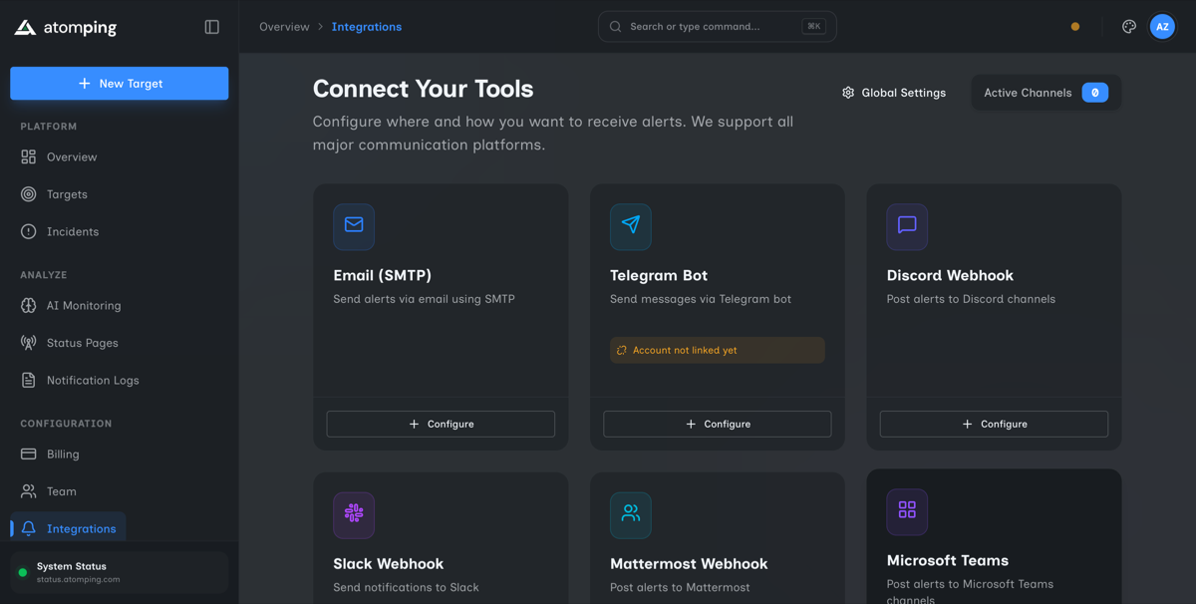Go to Notification Logs
Viewport: 1196px width, 604px height.
click(95, 380)
